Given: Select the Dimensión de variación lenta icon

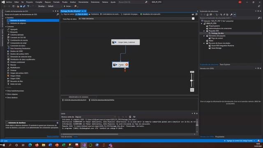Looking at the screenshot, I should coord(8,57).
